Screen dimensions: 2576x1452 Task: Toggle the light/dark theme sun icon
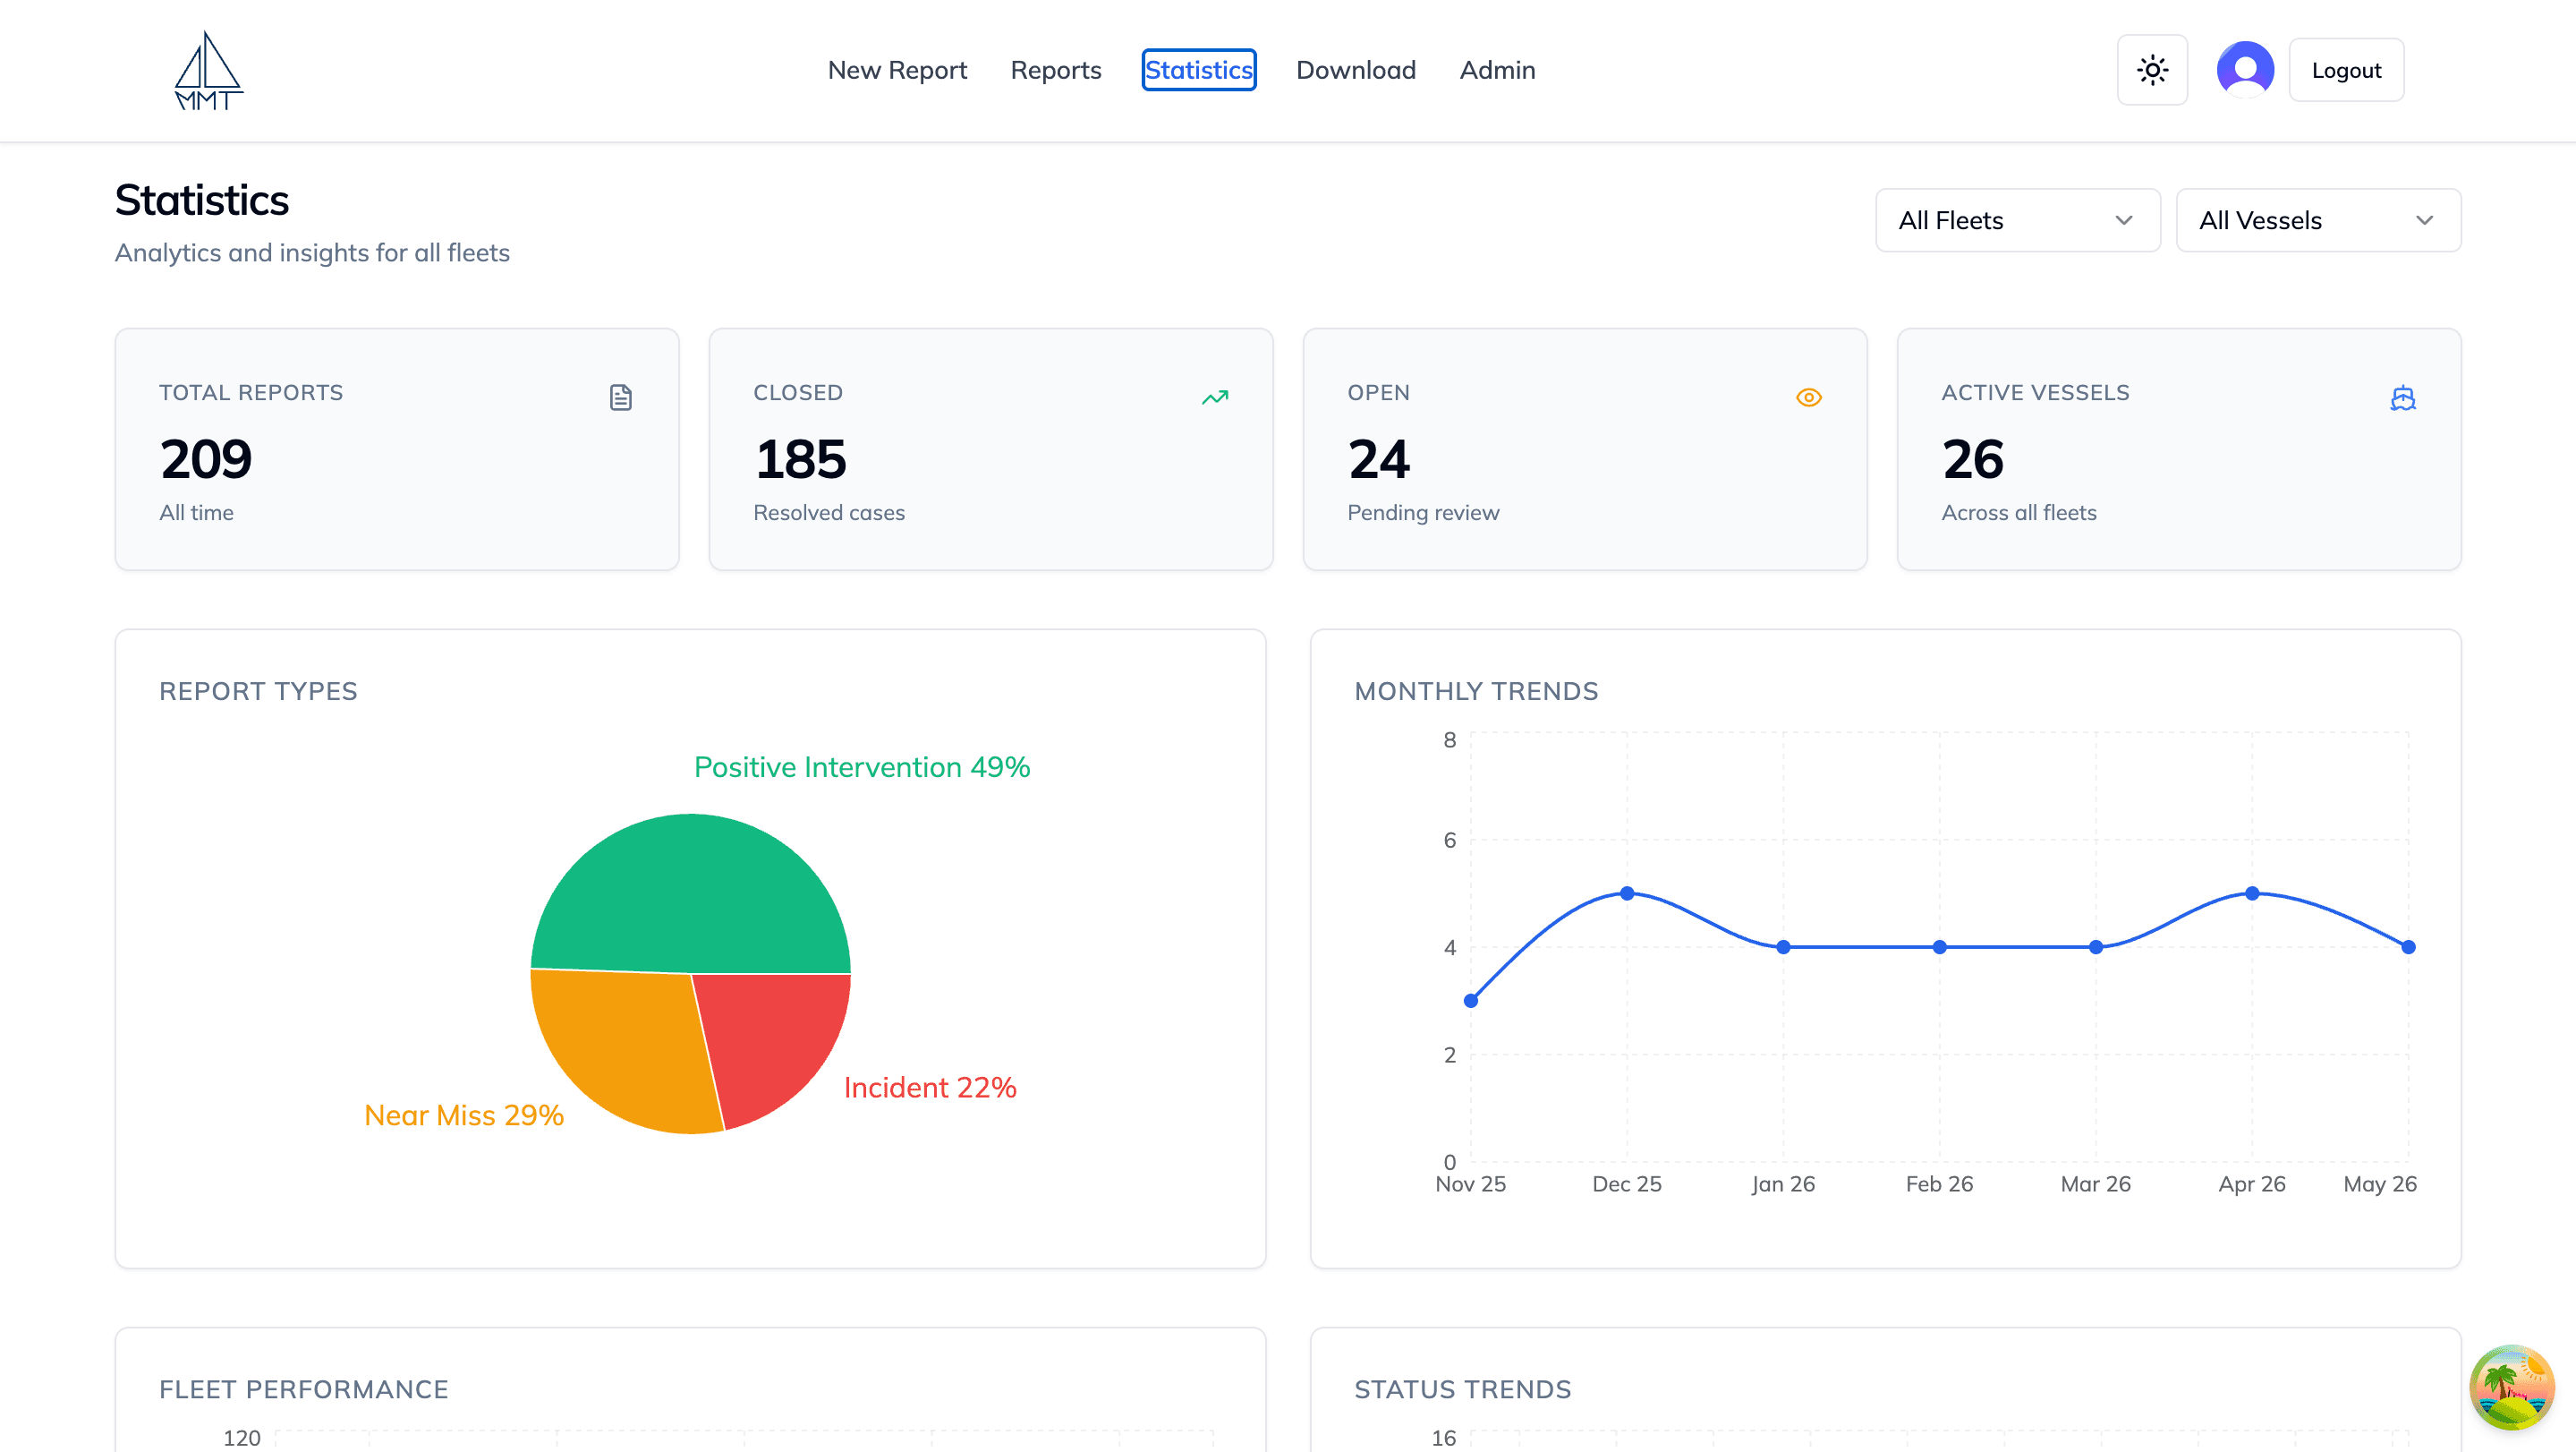tap(2152, 70)
